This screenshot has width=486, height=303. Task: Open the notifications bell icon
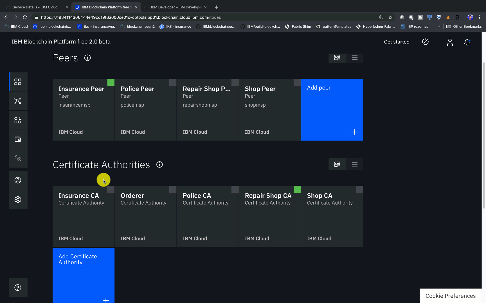(467, 42)
